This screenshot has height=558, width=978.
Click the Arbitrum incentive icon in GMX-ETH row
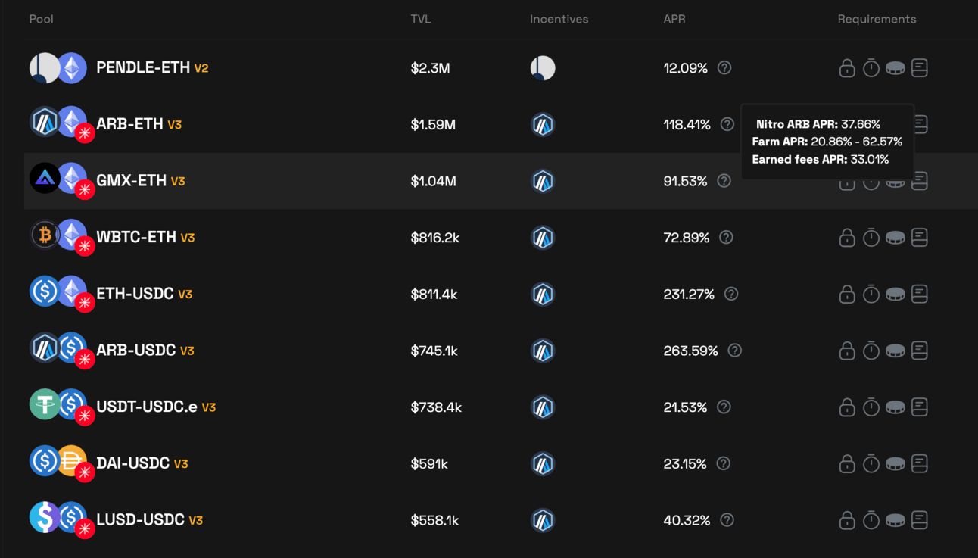(x=543, y=181)
